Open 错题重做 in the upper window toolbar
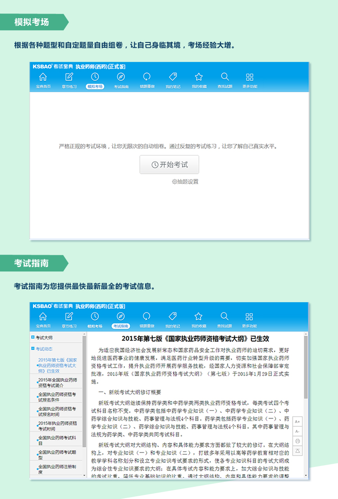 [147, 80]
